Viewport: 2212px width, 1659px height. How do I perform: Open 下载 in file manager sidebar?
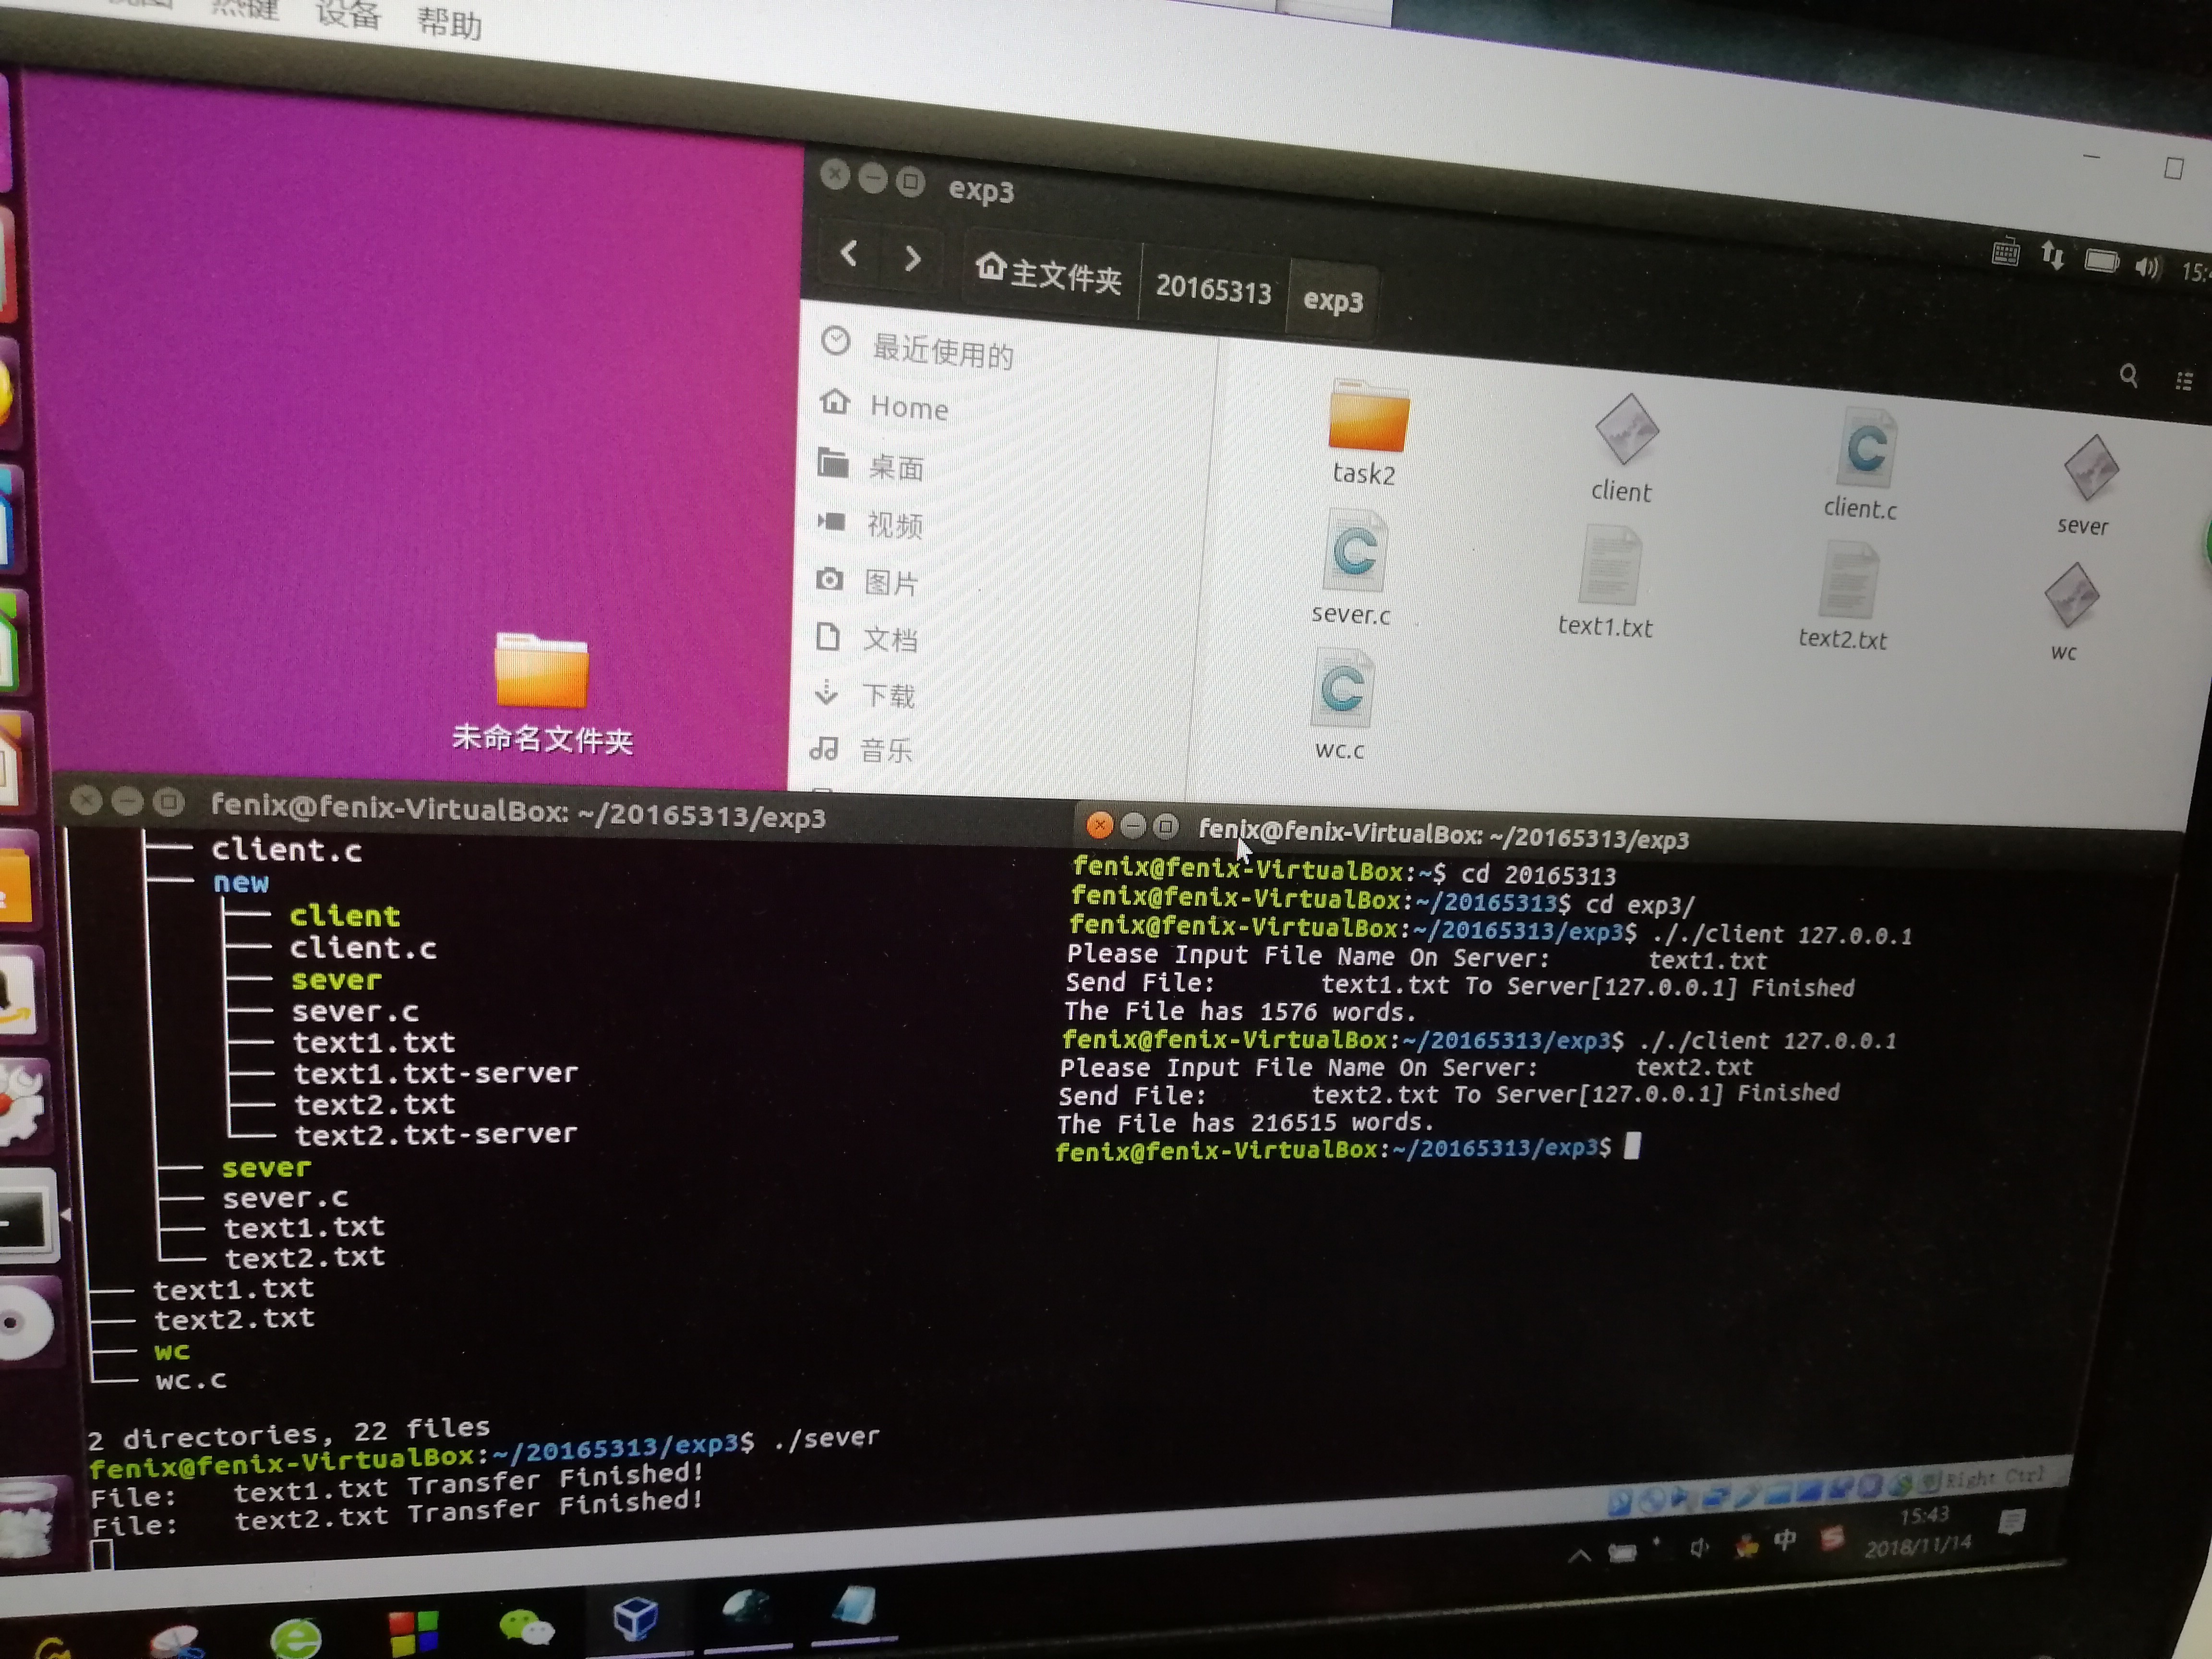865,694
